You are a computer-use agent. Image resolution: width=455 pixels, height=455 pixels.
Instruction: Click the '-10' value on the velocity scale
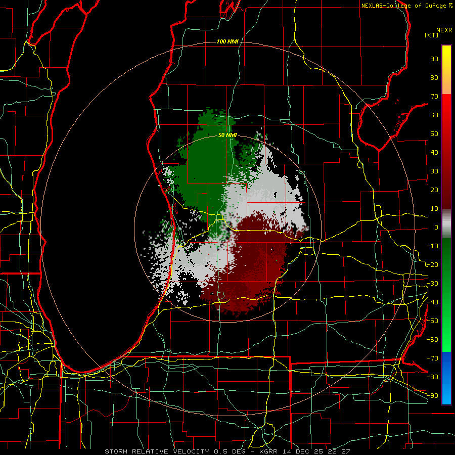(x=432, y=246)
